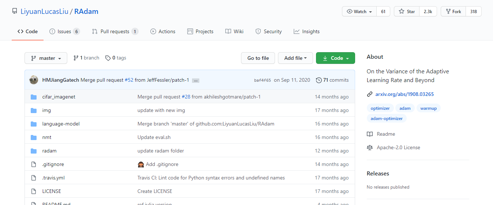Screen dimensions: 493x205
Task: Click the commit history clock icon
Action: pyautogui.click(x=319, y=80)
